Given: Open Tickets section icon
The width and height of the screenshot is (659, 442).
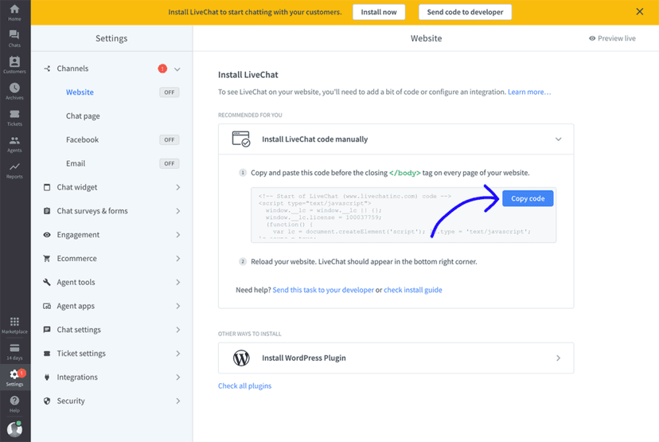Looking at the screenshot, I should coord(14,118).
